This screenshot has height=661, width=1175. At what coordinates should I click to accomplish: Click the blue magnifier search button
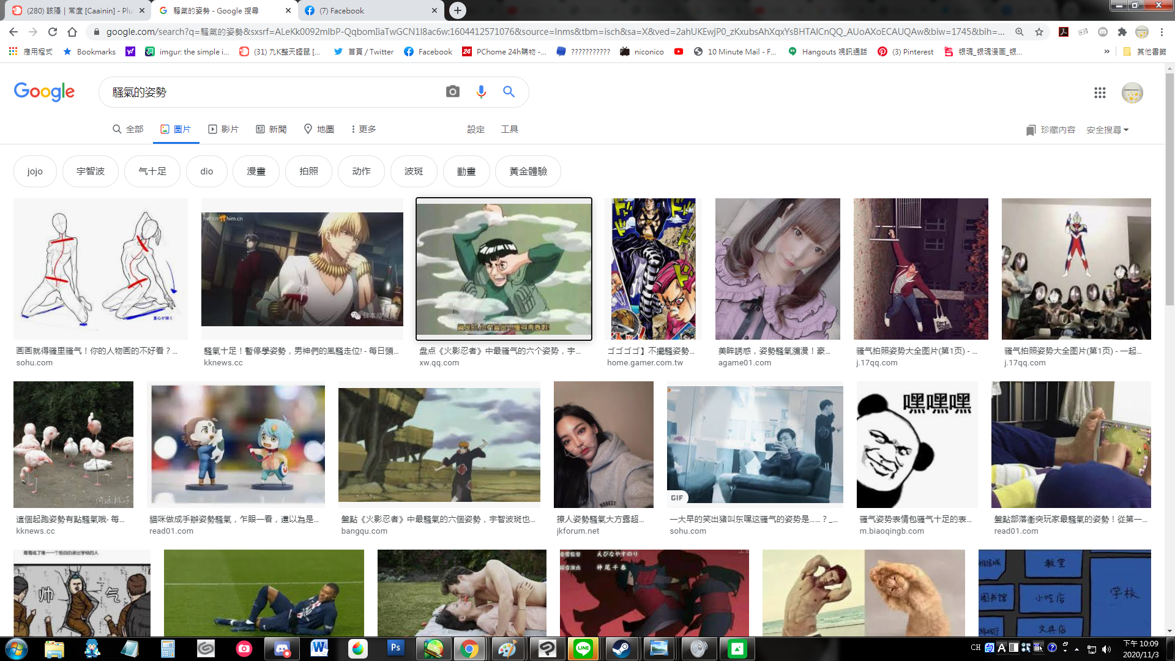pyautogui.click(x=509, y=92)
